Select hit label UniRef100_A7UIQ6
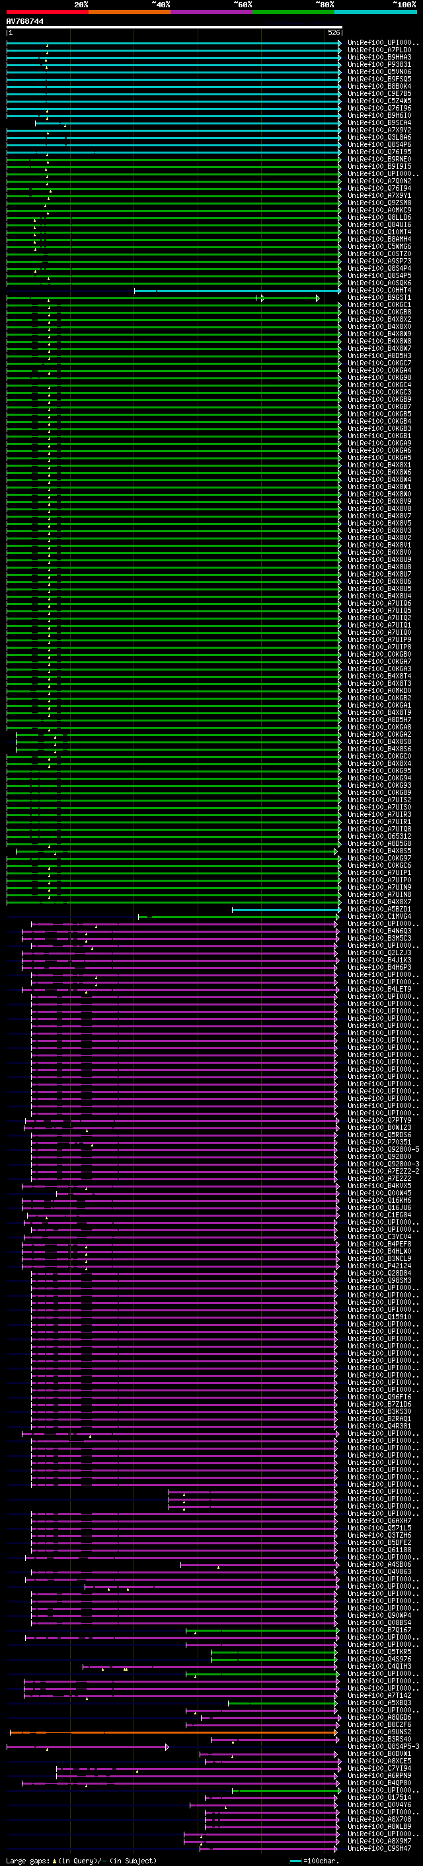Image resolution: width=423 pixels, height=1866 pixels. 379,604
